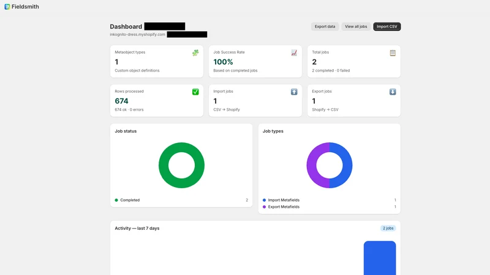This screenshot has width=490, height=275.
Task: Select the green Completed legend dot
Action: pos(116,200)
